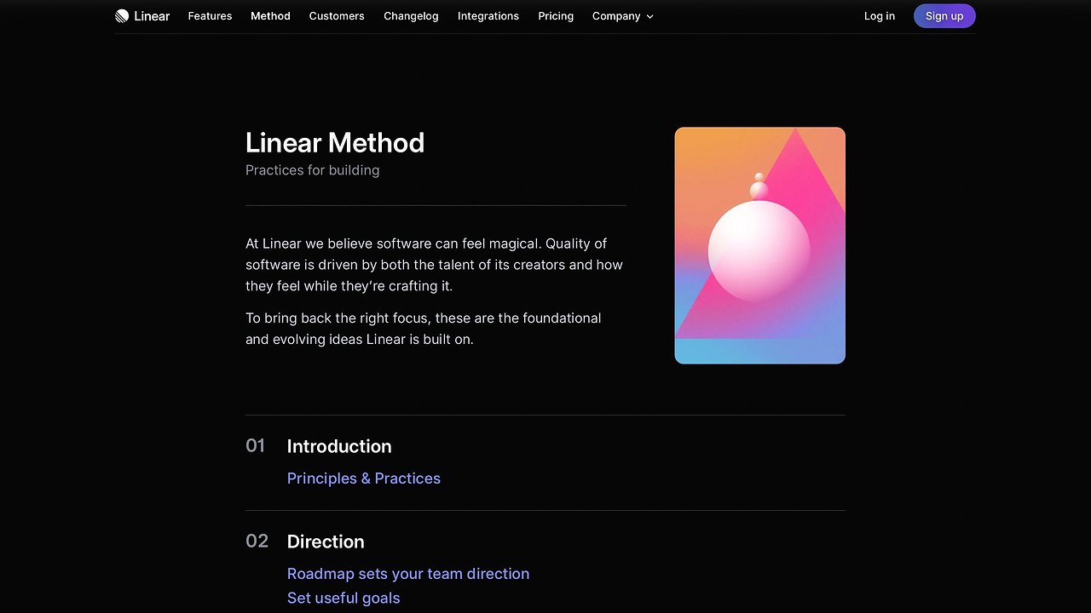Click the paragraph starting 'To bring back'
The image size is (1091, 613).
pyautogui.click(x=424, y=329)
